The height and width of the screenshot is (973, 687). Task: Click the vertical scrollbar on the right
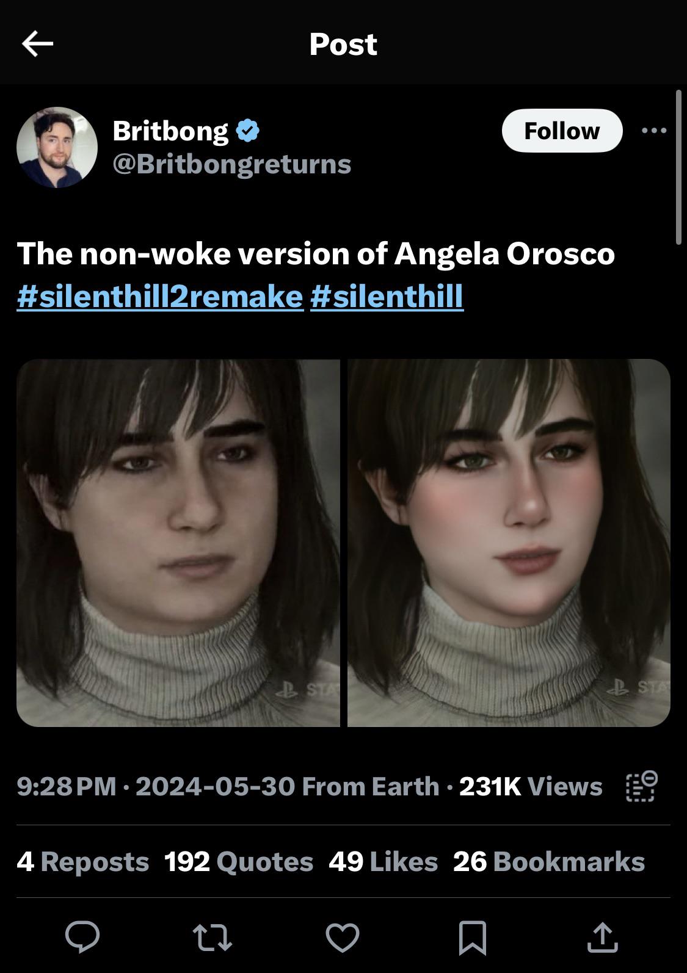[678, 168]
